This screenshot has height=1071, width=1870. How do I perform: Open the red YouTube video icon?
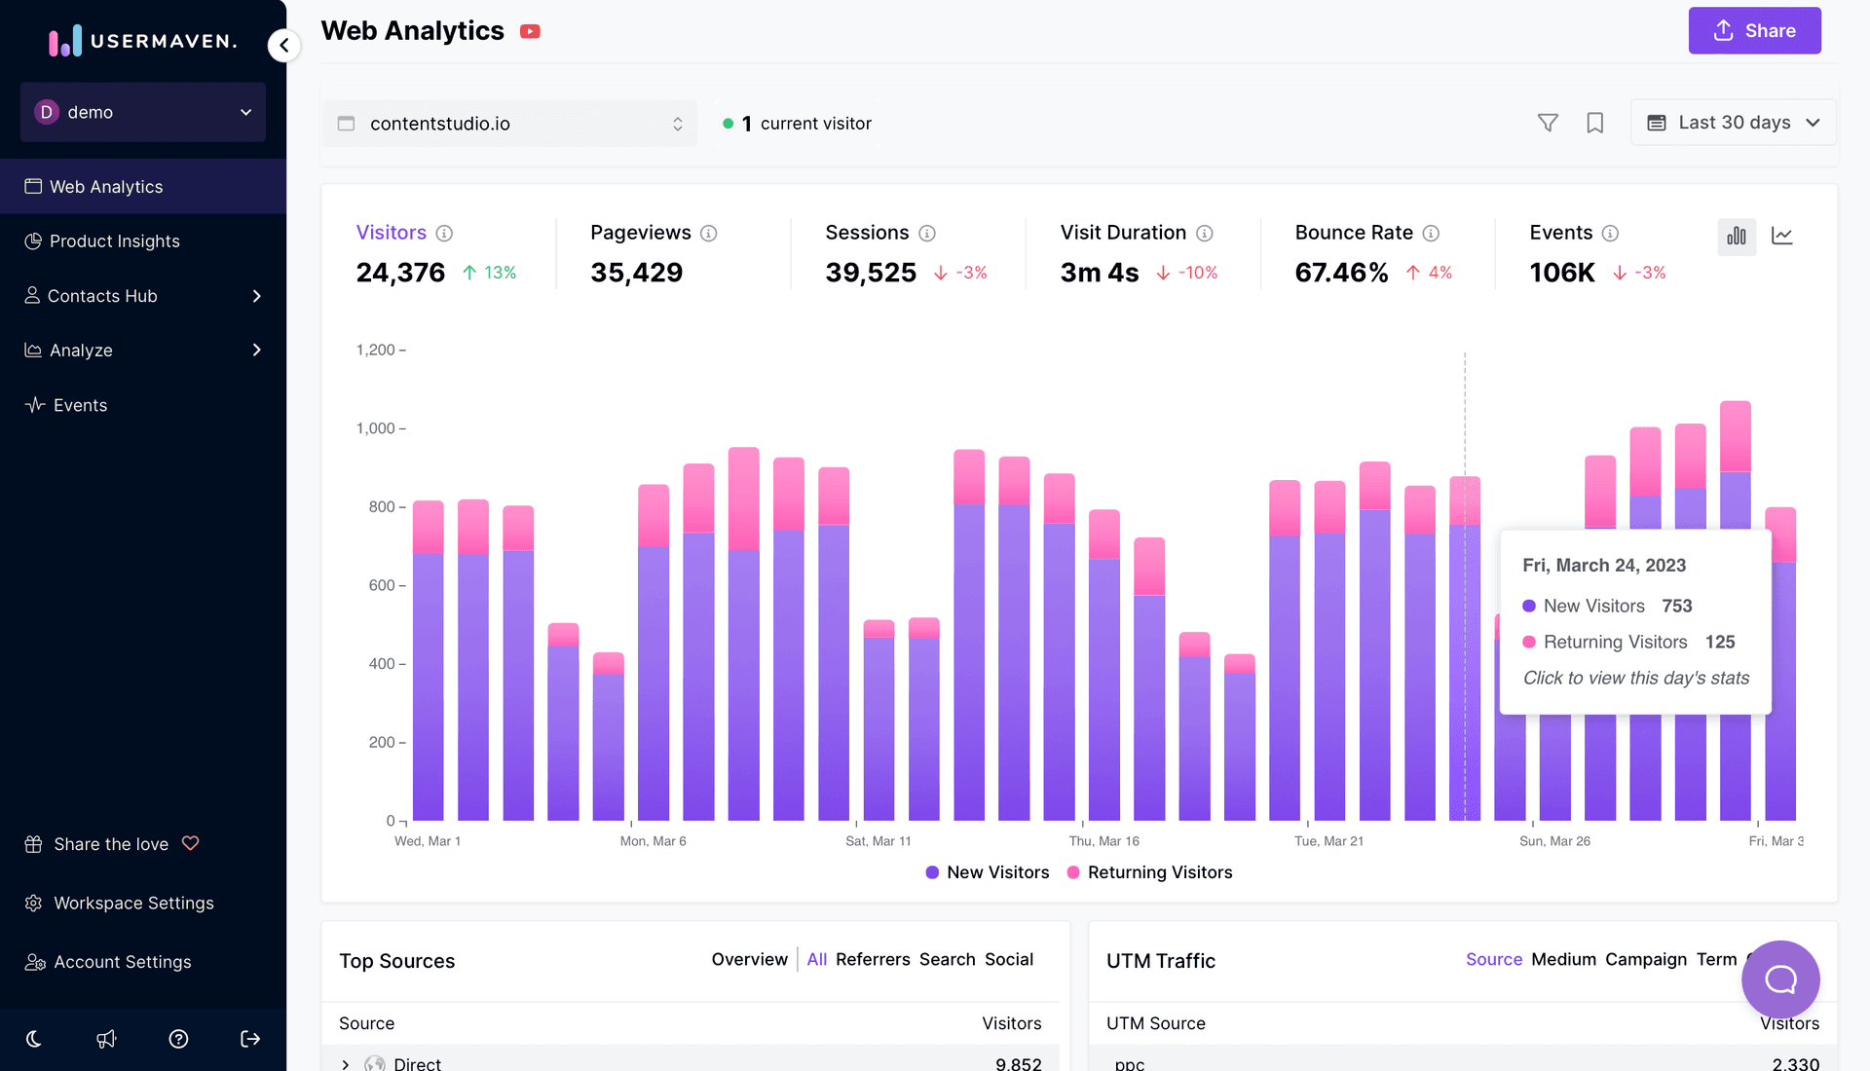click(x=530, y=31)
